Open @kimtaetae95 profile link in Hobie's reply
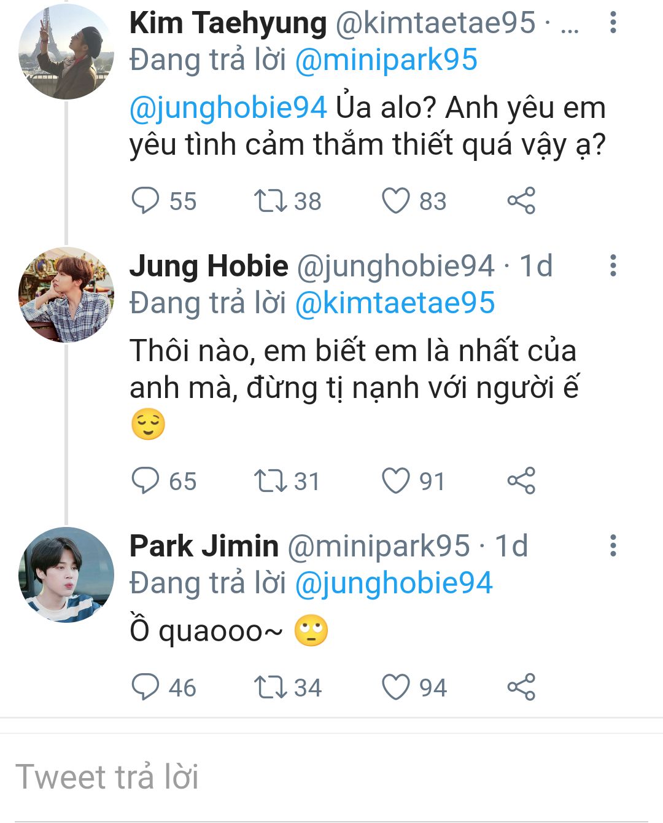Image resolution: width=663 pixels, height=823 pixels. coord(395,303)
